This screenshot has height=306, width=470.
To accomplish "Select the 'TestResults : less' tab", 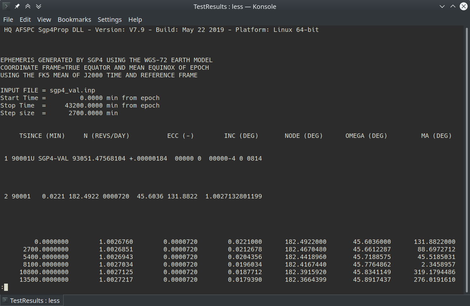I will click(x=34, y=301).
